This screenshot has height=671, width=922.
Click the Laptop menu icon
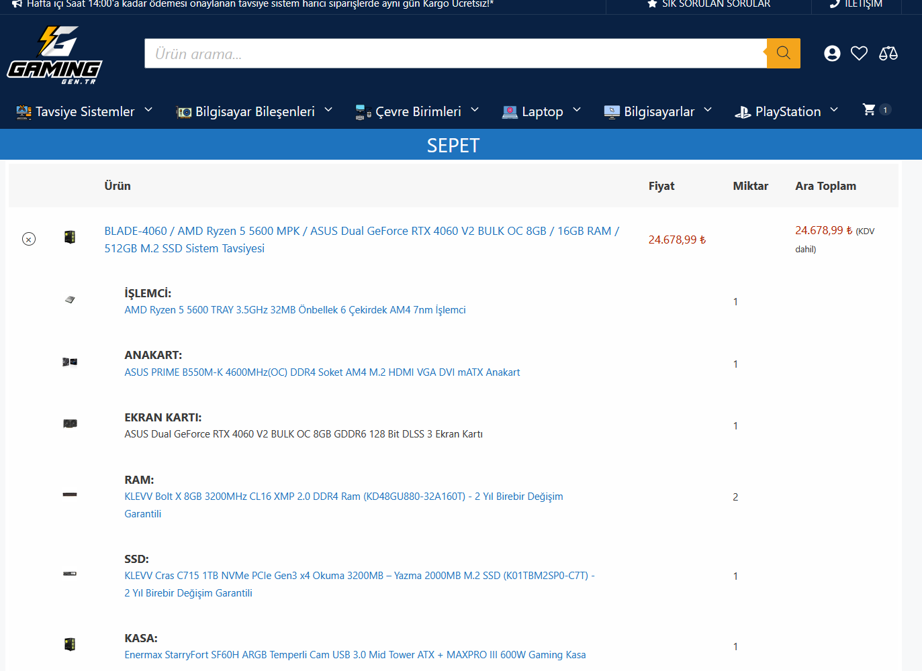pos(510,112)
